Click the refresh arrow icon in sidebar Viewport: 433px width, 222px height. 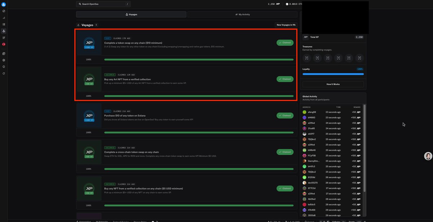(x=4, y=74)
